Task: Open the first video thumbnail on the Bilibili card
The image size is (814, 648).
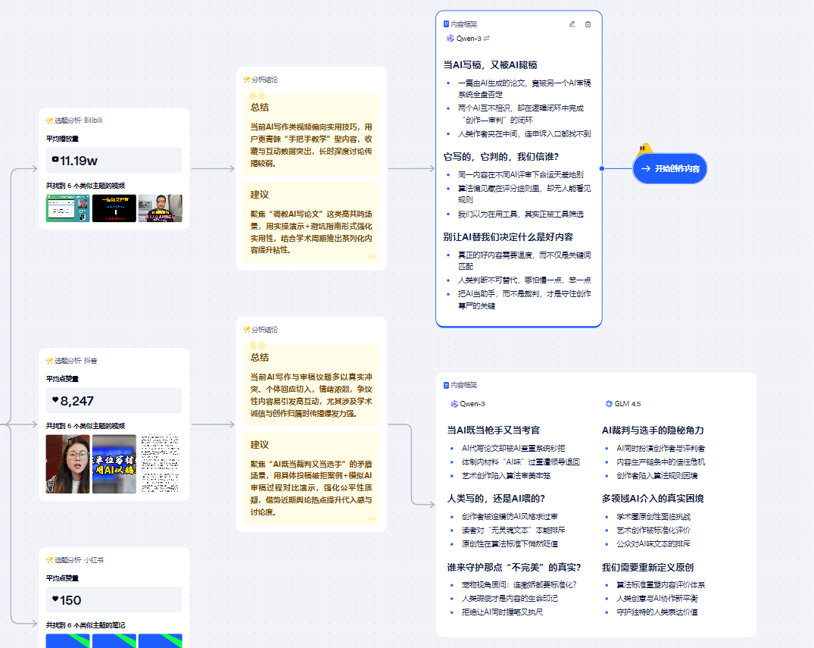Action: [67, 209]
